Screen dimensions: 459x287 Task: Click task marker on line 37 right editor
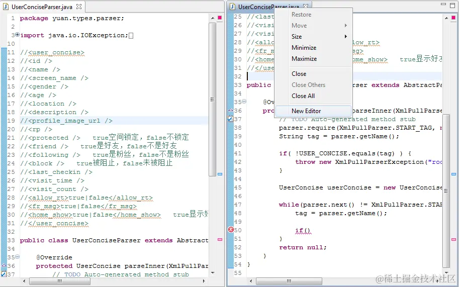coord(231,119)
